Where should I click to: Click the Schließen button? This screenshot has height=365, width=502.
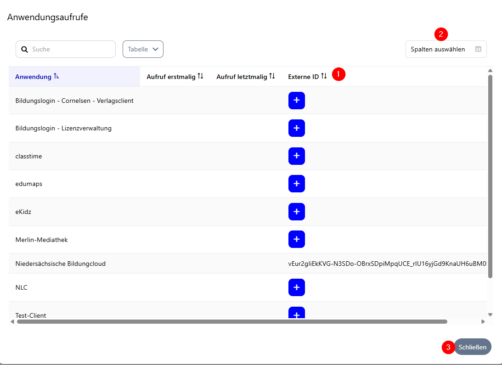coord(472,347)
